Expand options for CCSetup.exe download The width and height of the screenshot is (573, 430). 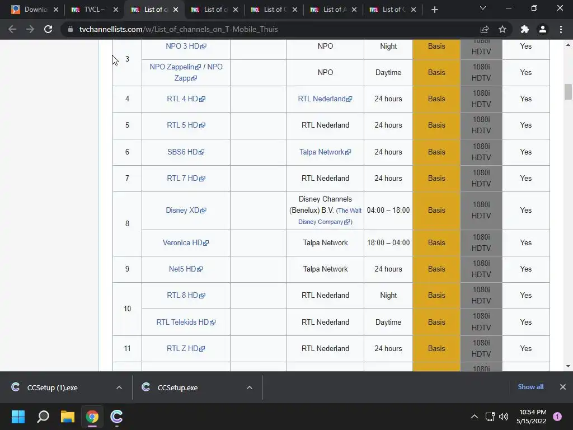pos(249,387)
